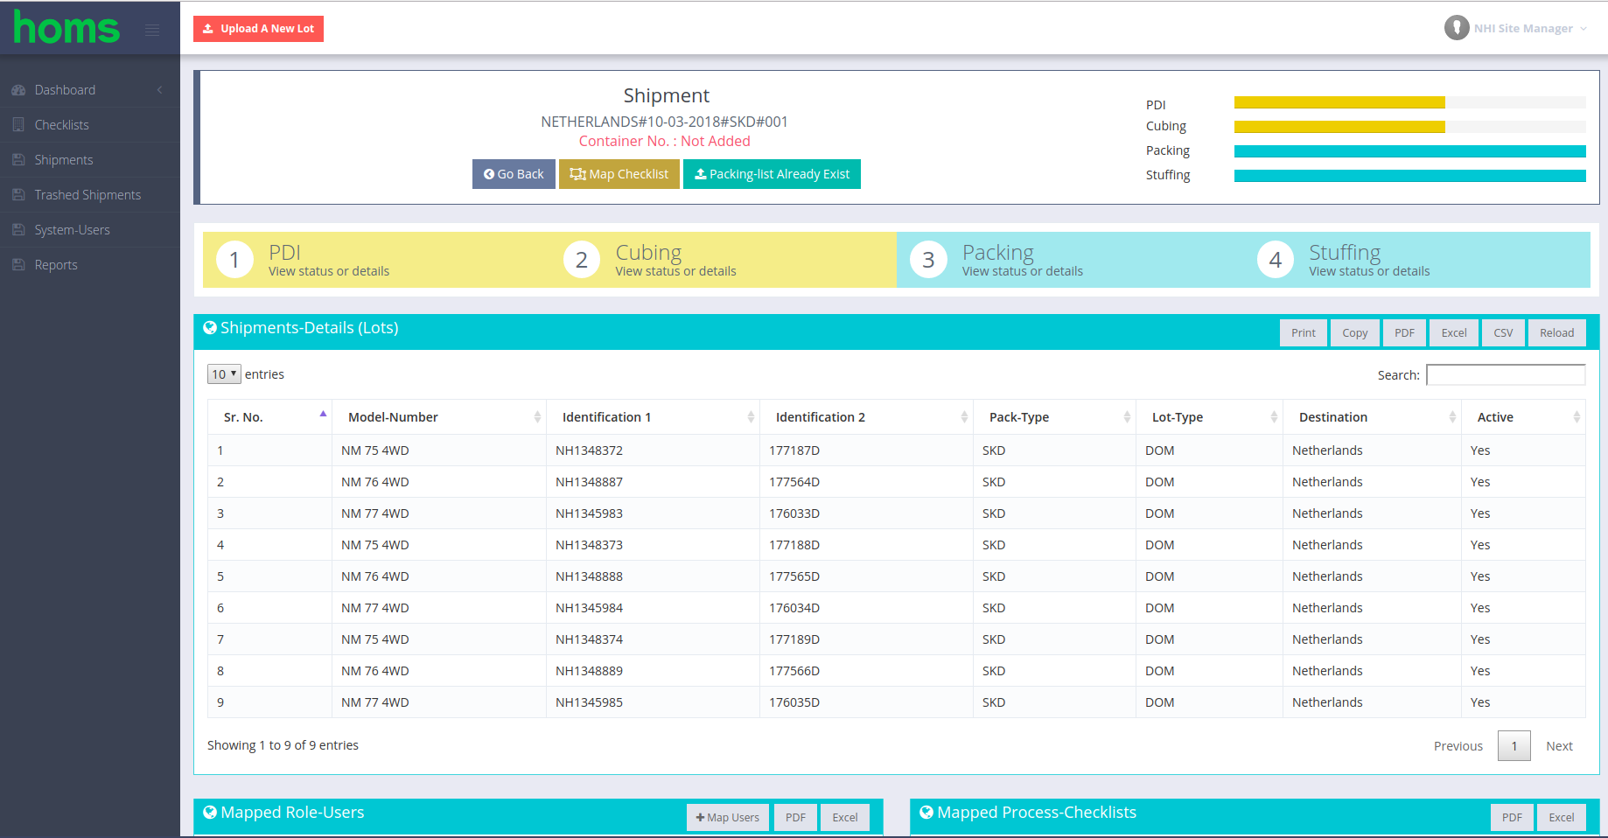1608x838 pixels.
Task: Click the Go Back button
Action: [x=514, y=174]
